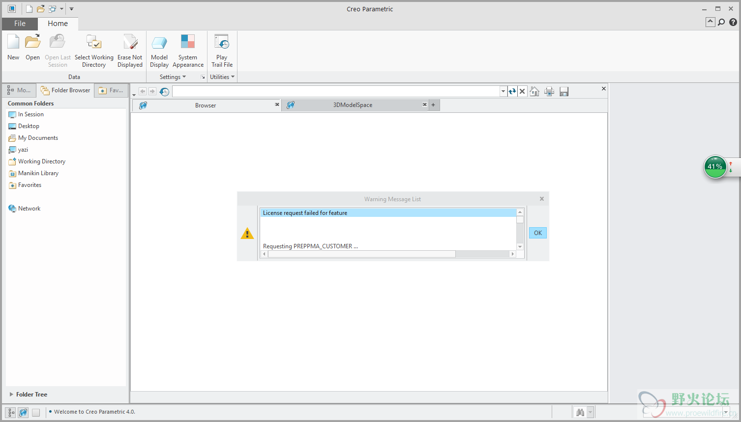Screen dimensions: 741x422
Task: Print the browser page
Action: click(549, 91)
